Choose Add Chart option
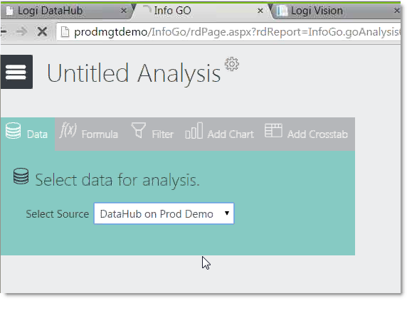The height and width of the screenshot is (313, 407). click(x=220, y=134)
